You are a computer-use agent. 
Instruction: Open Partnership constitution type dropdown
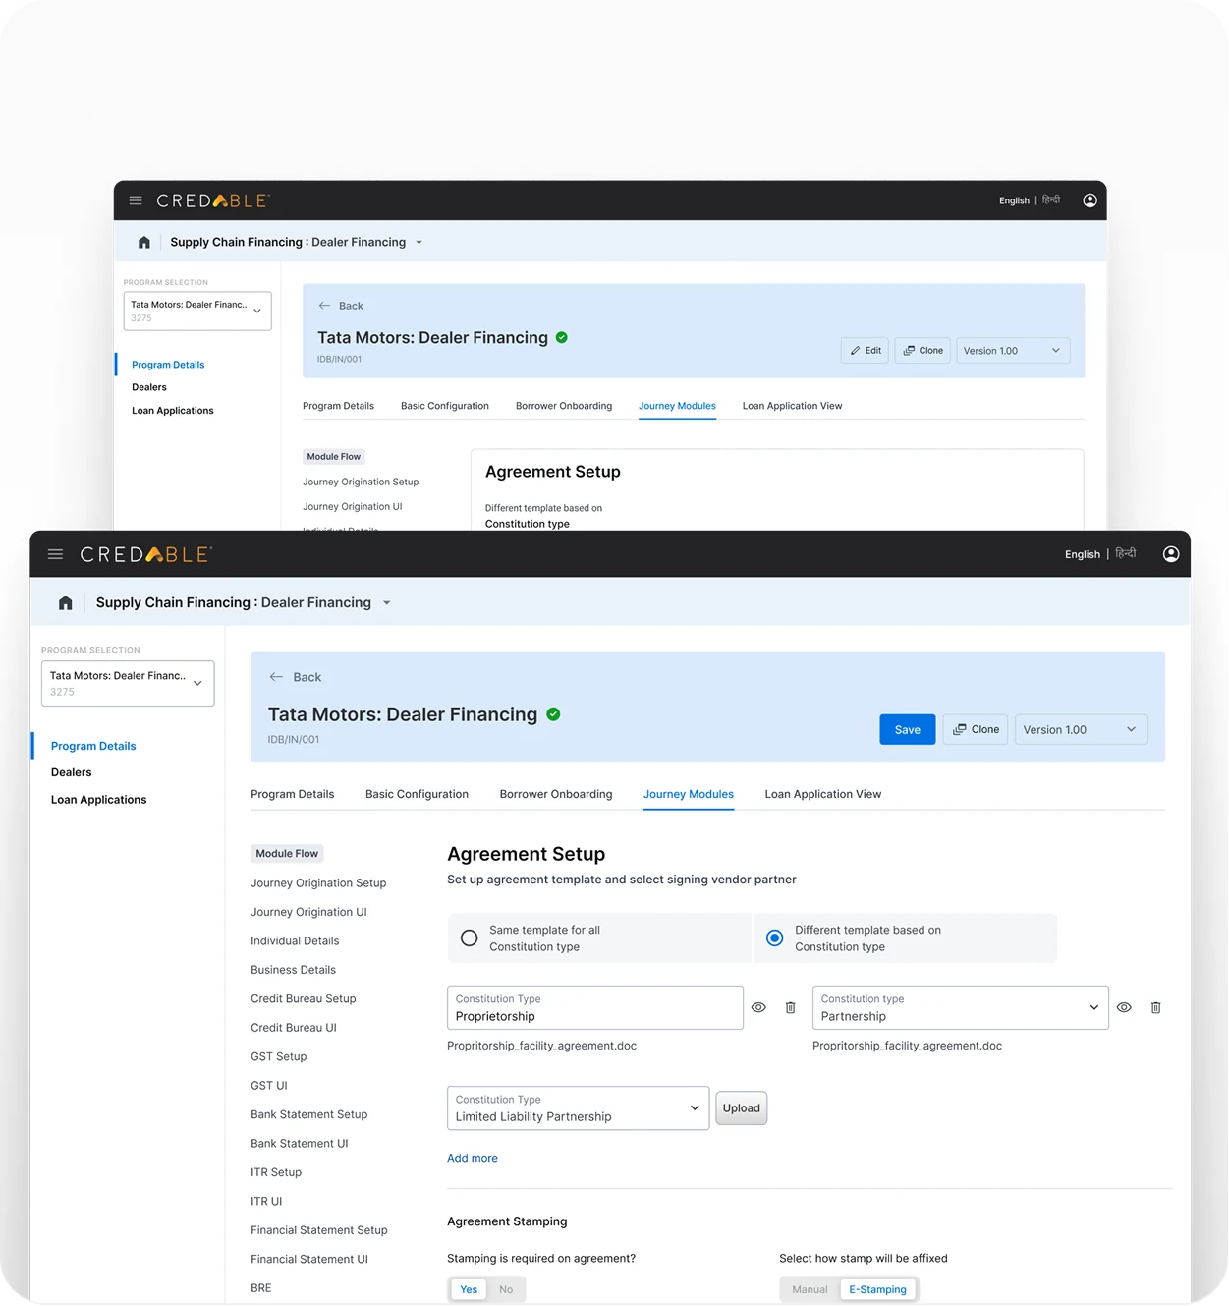[x=961, y=1007]
